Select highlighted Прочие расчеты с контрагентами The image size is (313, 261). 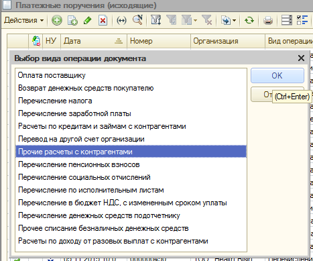point(131,152)
